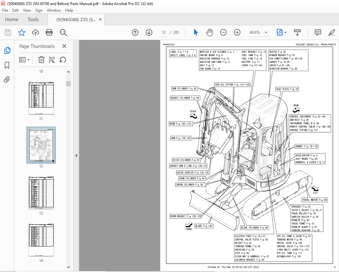Viewport: 339px width, 272px height.
Task: Click 'BUCKET CYLINDER Fig. 94' label
Action: click(x=185, y=98)
